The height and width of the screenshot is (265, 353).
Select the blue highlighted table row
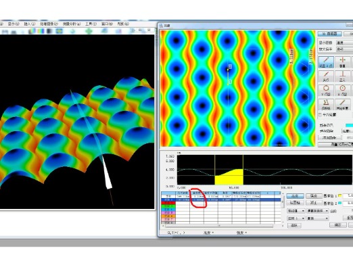tap(221, 200)
